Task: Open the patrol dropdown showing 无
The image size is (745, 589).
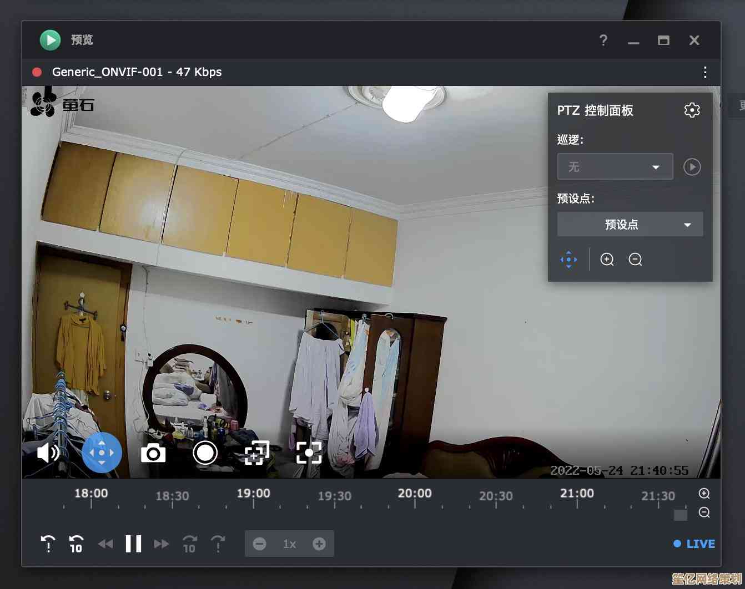Action: [x=615, y=167]
